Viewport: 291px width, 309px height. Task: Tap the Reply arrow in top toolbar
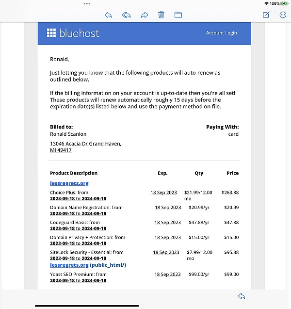108,15
